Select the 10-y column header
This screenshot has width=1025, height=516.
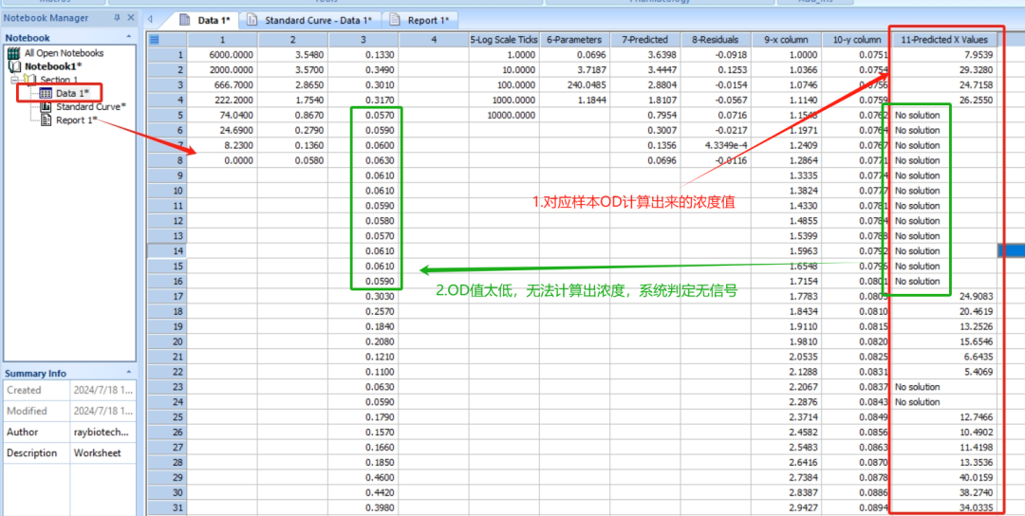point(857,40)
